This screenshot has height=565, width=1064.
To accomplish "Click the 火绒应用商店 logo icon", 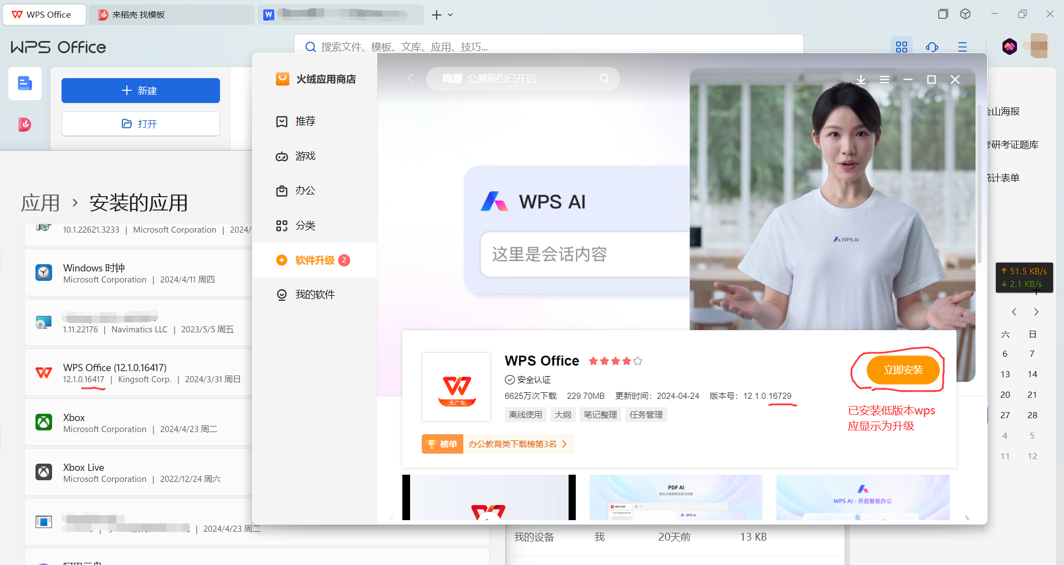I will pyautogui.click(x=283, y=79).
